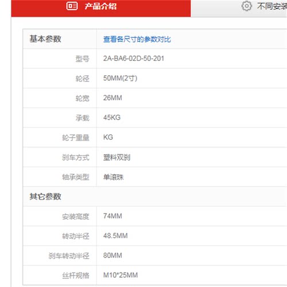Viewport: 287px width, 287px height.
Task: Click the 轮径 label
Action: point(82,79)
